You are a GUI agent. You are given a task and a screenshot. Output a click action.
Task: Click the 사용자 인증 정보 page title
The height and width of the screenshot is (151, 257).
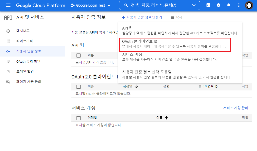click(x=88, y=17)
